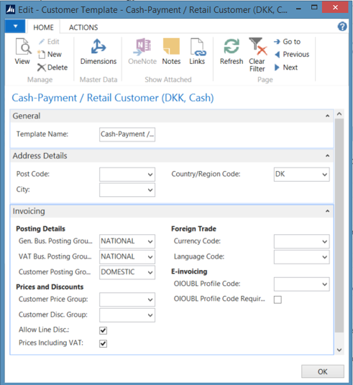The height and width of the screenshot is (385, 353).
Task: Switch to the ACTIONS tab
Action: [x=83, y=27]
